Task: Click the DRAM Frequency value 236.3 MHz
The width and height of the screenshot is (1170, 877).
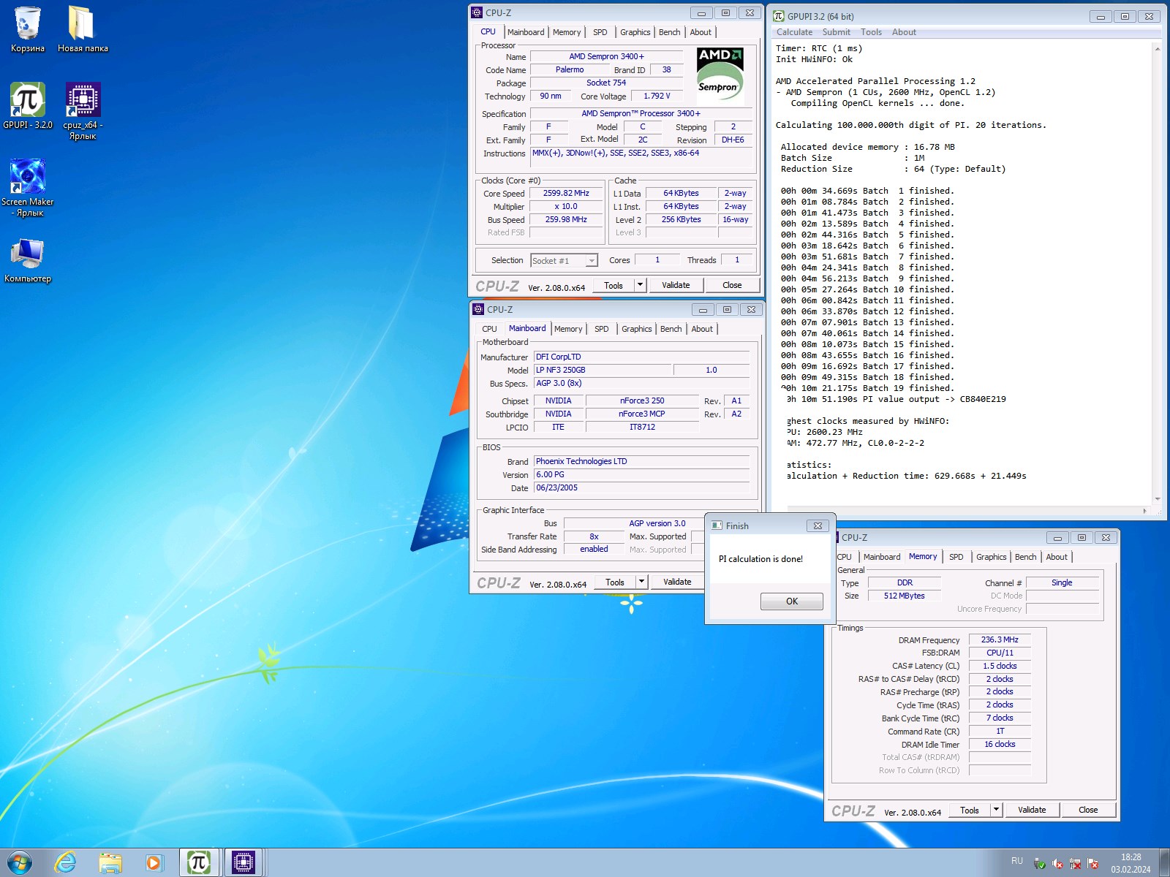Action: 1000,639
